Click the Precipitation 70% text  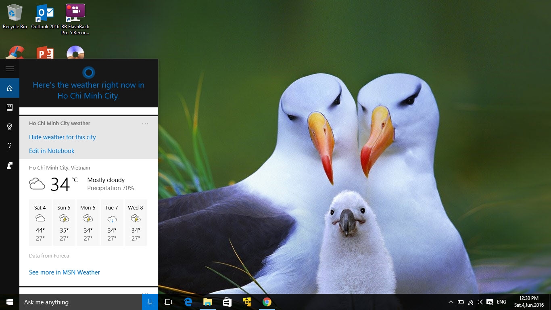(x=111, y=188)
